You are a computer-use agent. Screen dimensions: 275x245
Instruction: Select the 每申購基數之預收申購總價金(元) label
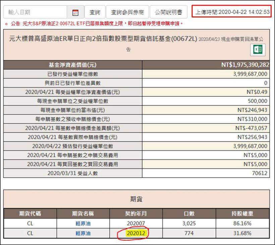pyautogui.click(x=73, y=119)
